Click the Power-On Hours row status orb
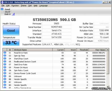The image size is (112, 91). click(5, 67)
